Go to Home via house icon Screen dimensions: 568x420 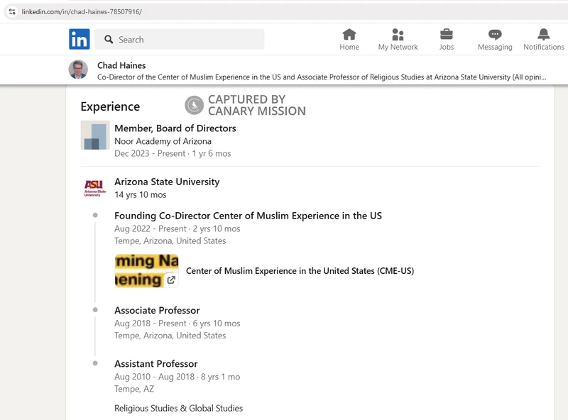[349, 35]
